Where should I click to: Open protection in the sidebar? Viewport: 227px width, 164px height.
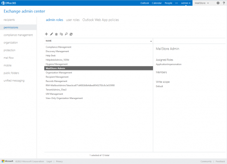(x=9, y=50)
